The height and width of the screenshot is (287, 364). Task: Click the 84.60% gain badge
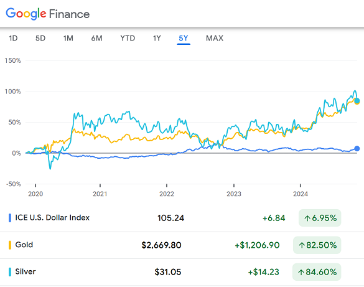(317, 272)
